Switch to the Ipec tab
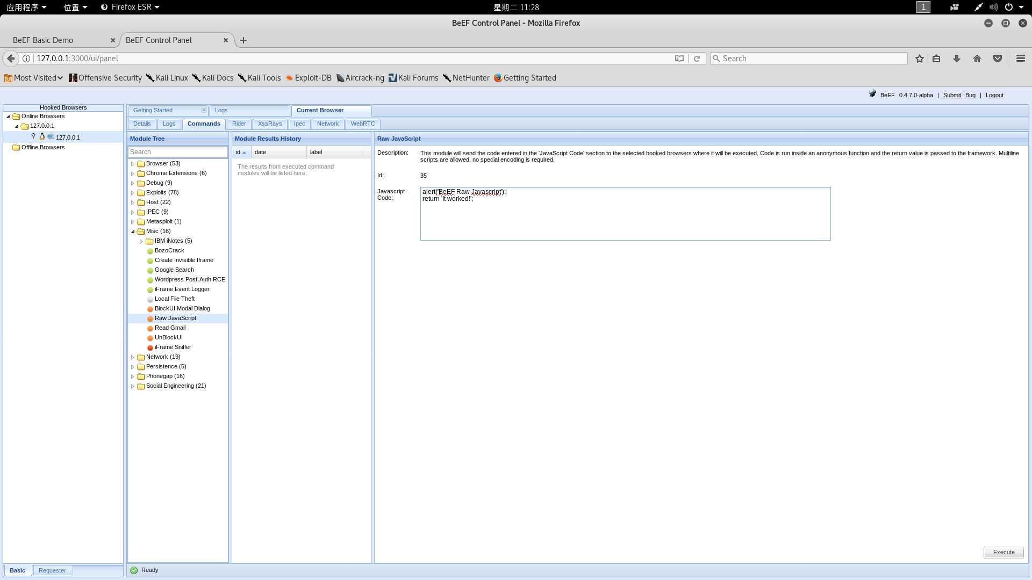1032x580 pixels. (299, 124)
